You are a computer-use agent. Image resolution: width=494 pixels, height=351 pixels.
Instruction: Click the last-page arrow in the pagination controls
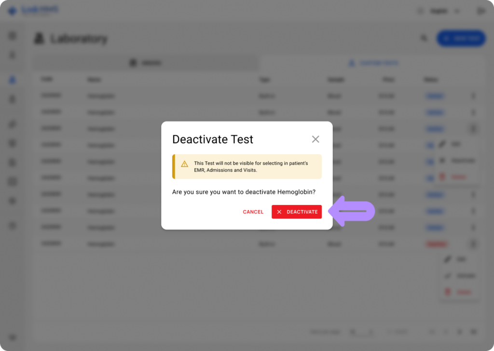[474, 332]
